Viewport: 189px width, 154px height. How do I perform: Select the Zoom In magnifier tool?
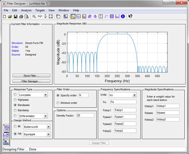[34, 16]
